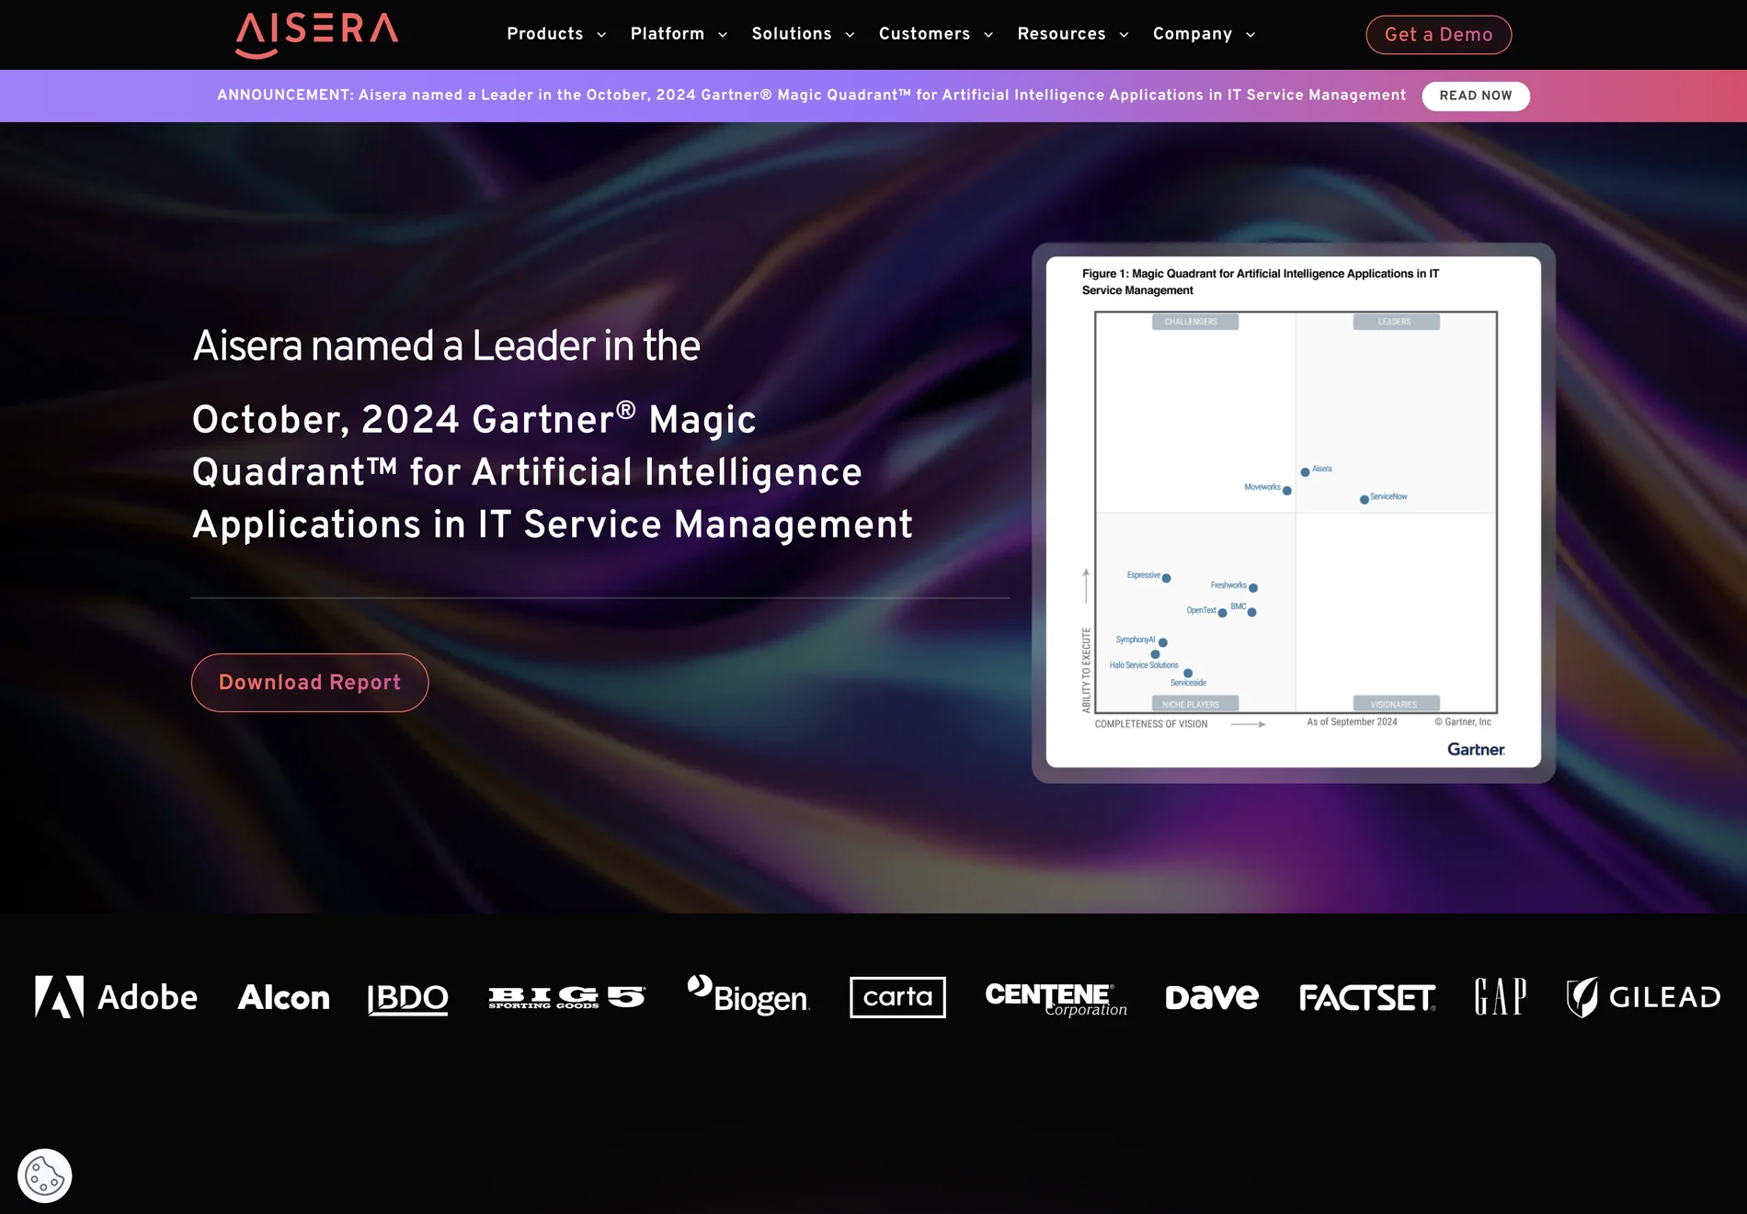1747x1214 pixels.
Task: Click the 'Aisera named a Leader in the' heading
Action: 446,346
